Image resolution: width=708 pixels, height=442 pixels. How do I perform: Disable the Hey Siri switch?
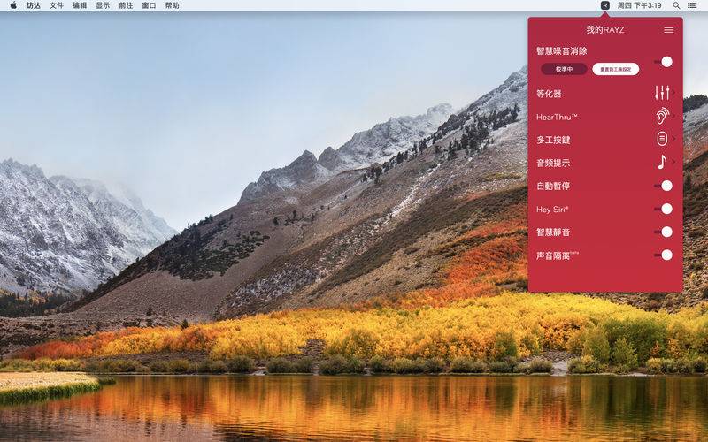tap(663, 209)
